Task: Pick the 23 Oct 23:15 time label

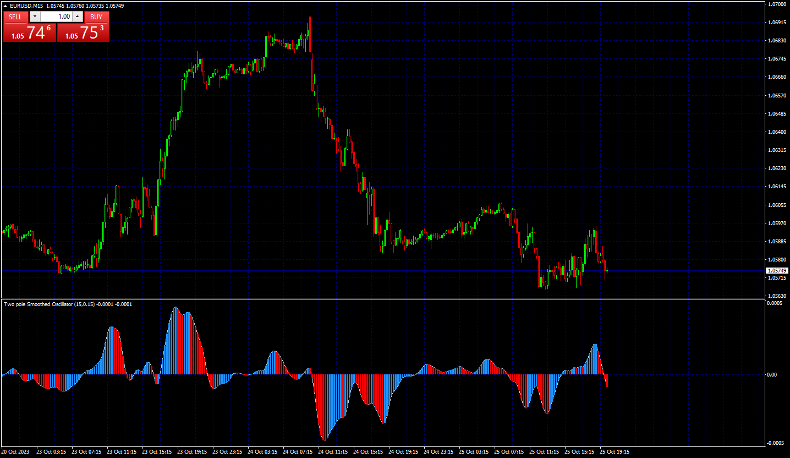Action: 227,452
